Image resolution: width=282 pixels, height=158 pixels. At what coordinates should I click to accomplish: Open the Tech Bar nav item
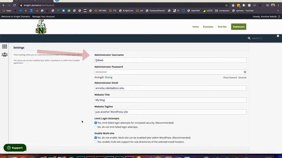click(x=222, y=27)
